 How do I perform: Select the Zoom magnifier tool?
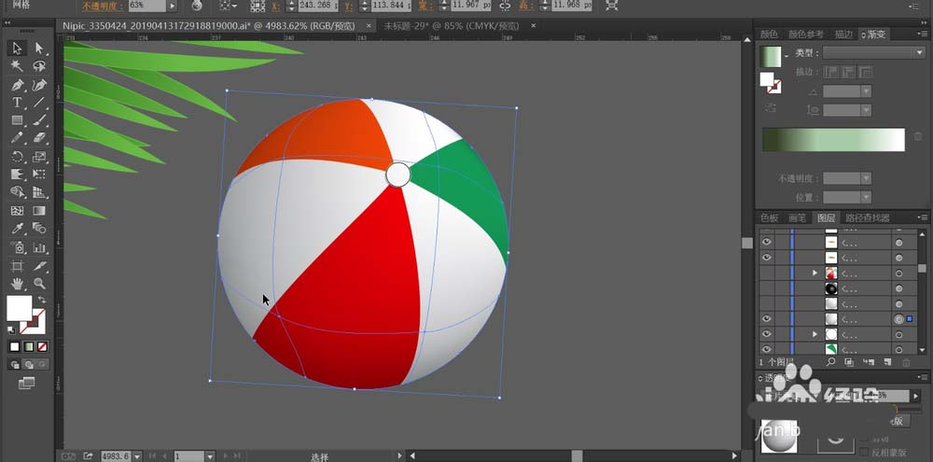(39, 284)
